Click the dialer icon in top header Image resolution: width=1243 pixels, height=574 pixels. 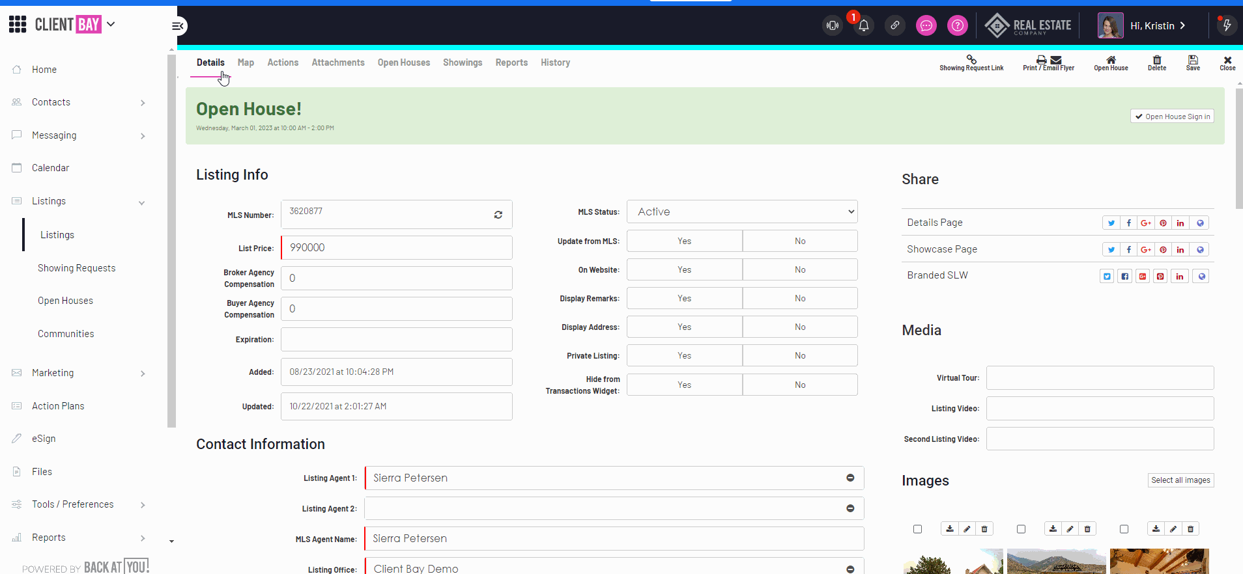click(833, 26)
